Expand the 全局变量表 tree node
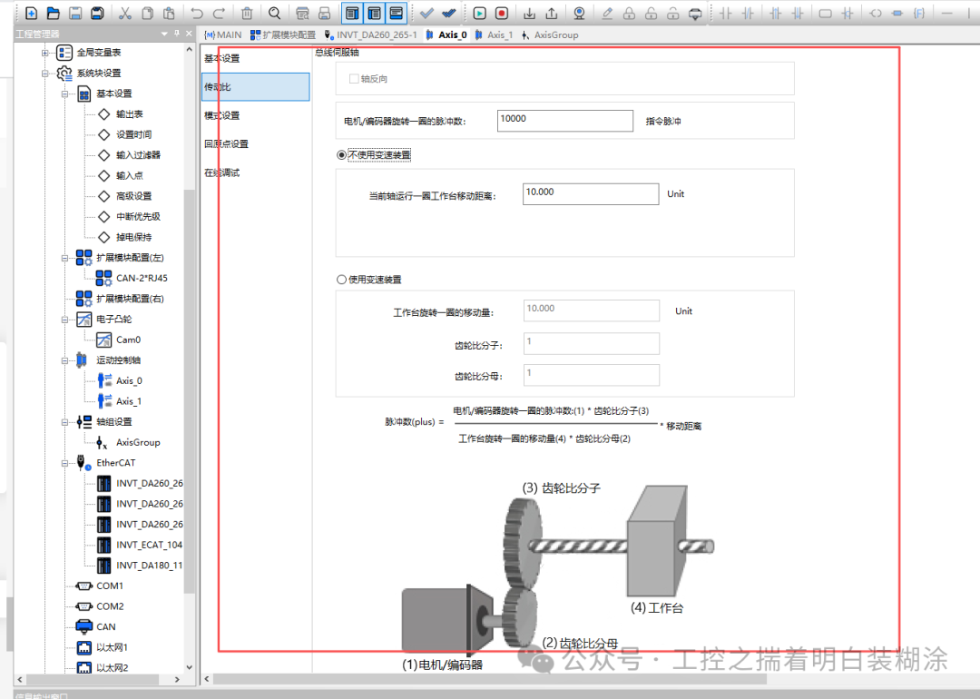This screenshot has height=699, width=980. (45, 54)
